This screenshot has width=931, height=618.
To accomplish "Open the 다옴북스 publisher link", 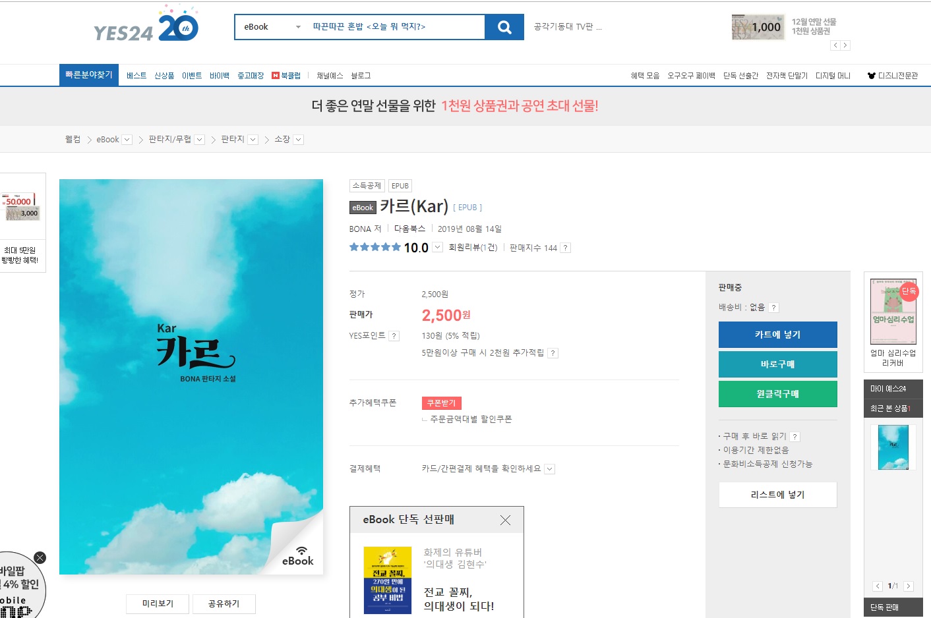I will (409, 229).
